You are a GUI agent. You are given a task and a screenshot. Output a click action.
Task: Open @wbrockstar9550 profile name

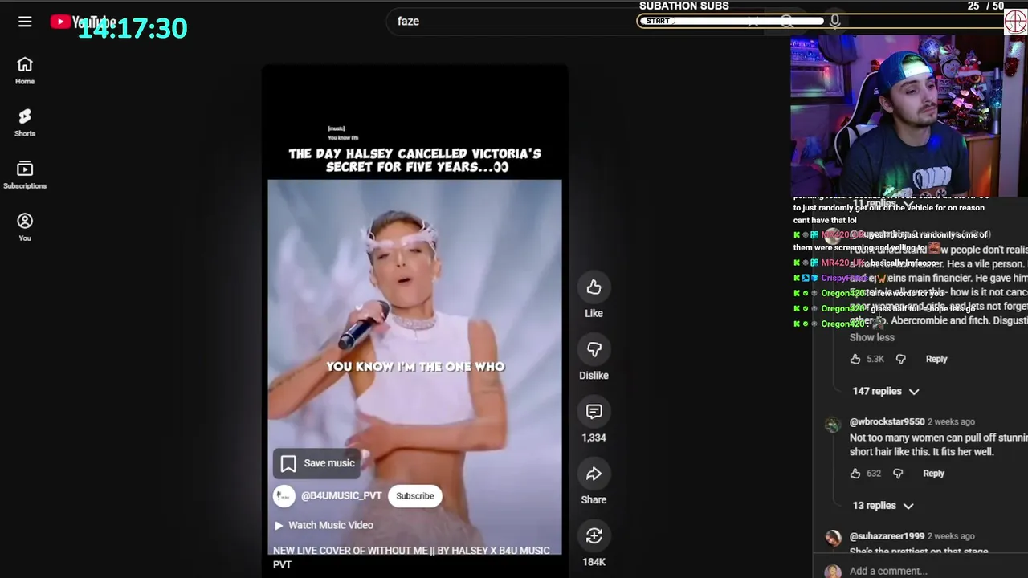(887, 421)
